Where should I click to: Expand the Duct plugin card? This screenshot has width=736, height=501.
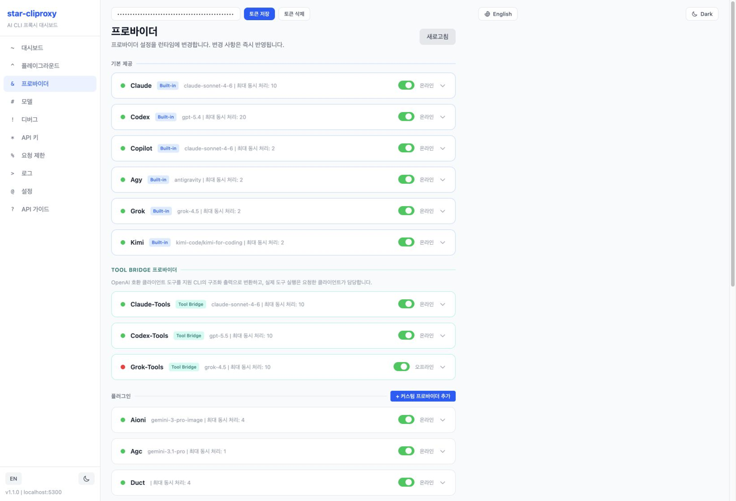coord(443,483)
